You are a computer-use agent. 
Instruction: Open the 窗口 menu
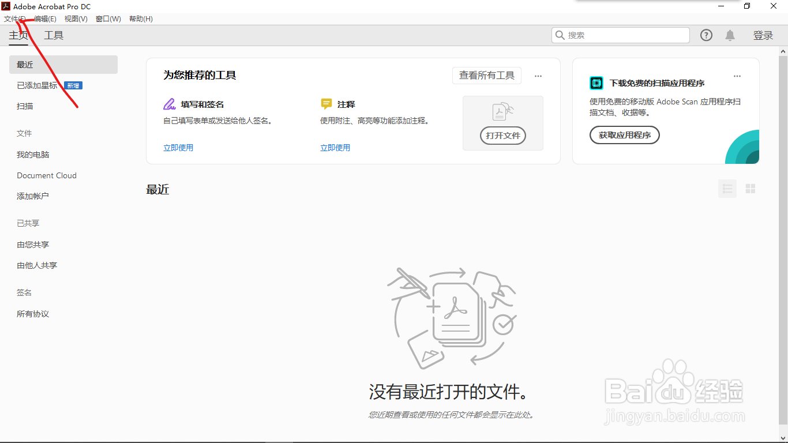(x=108, y=18)
